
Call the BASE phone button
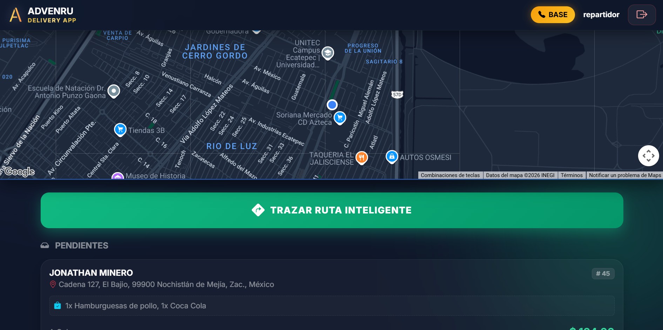553,15
